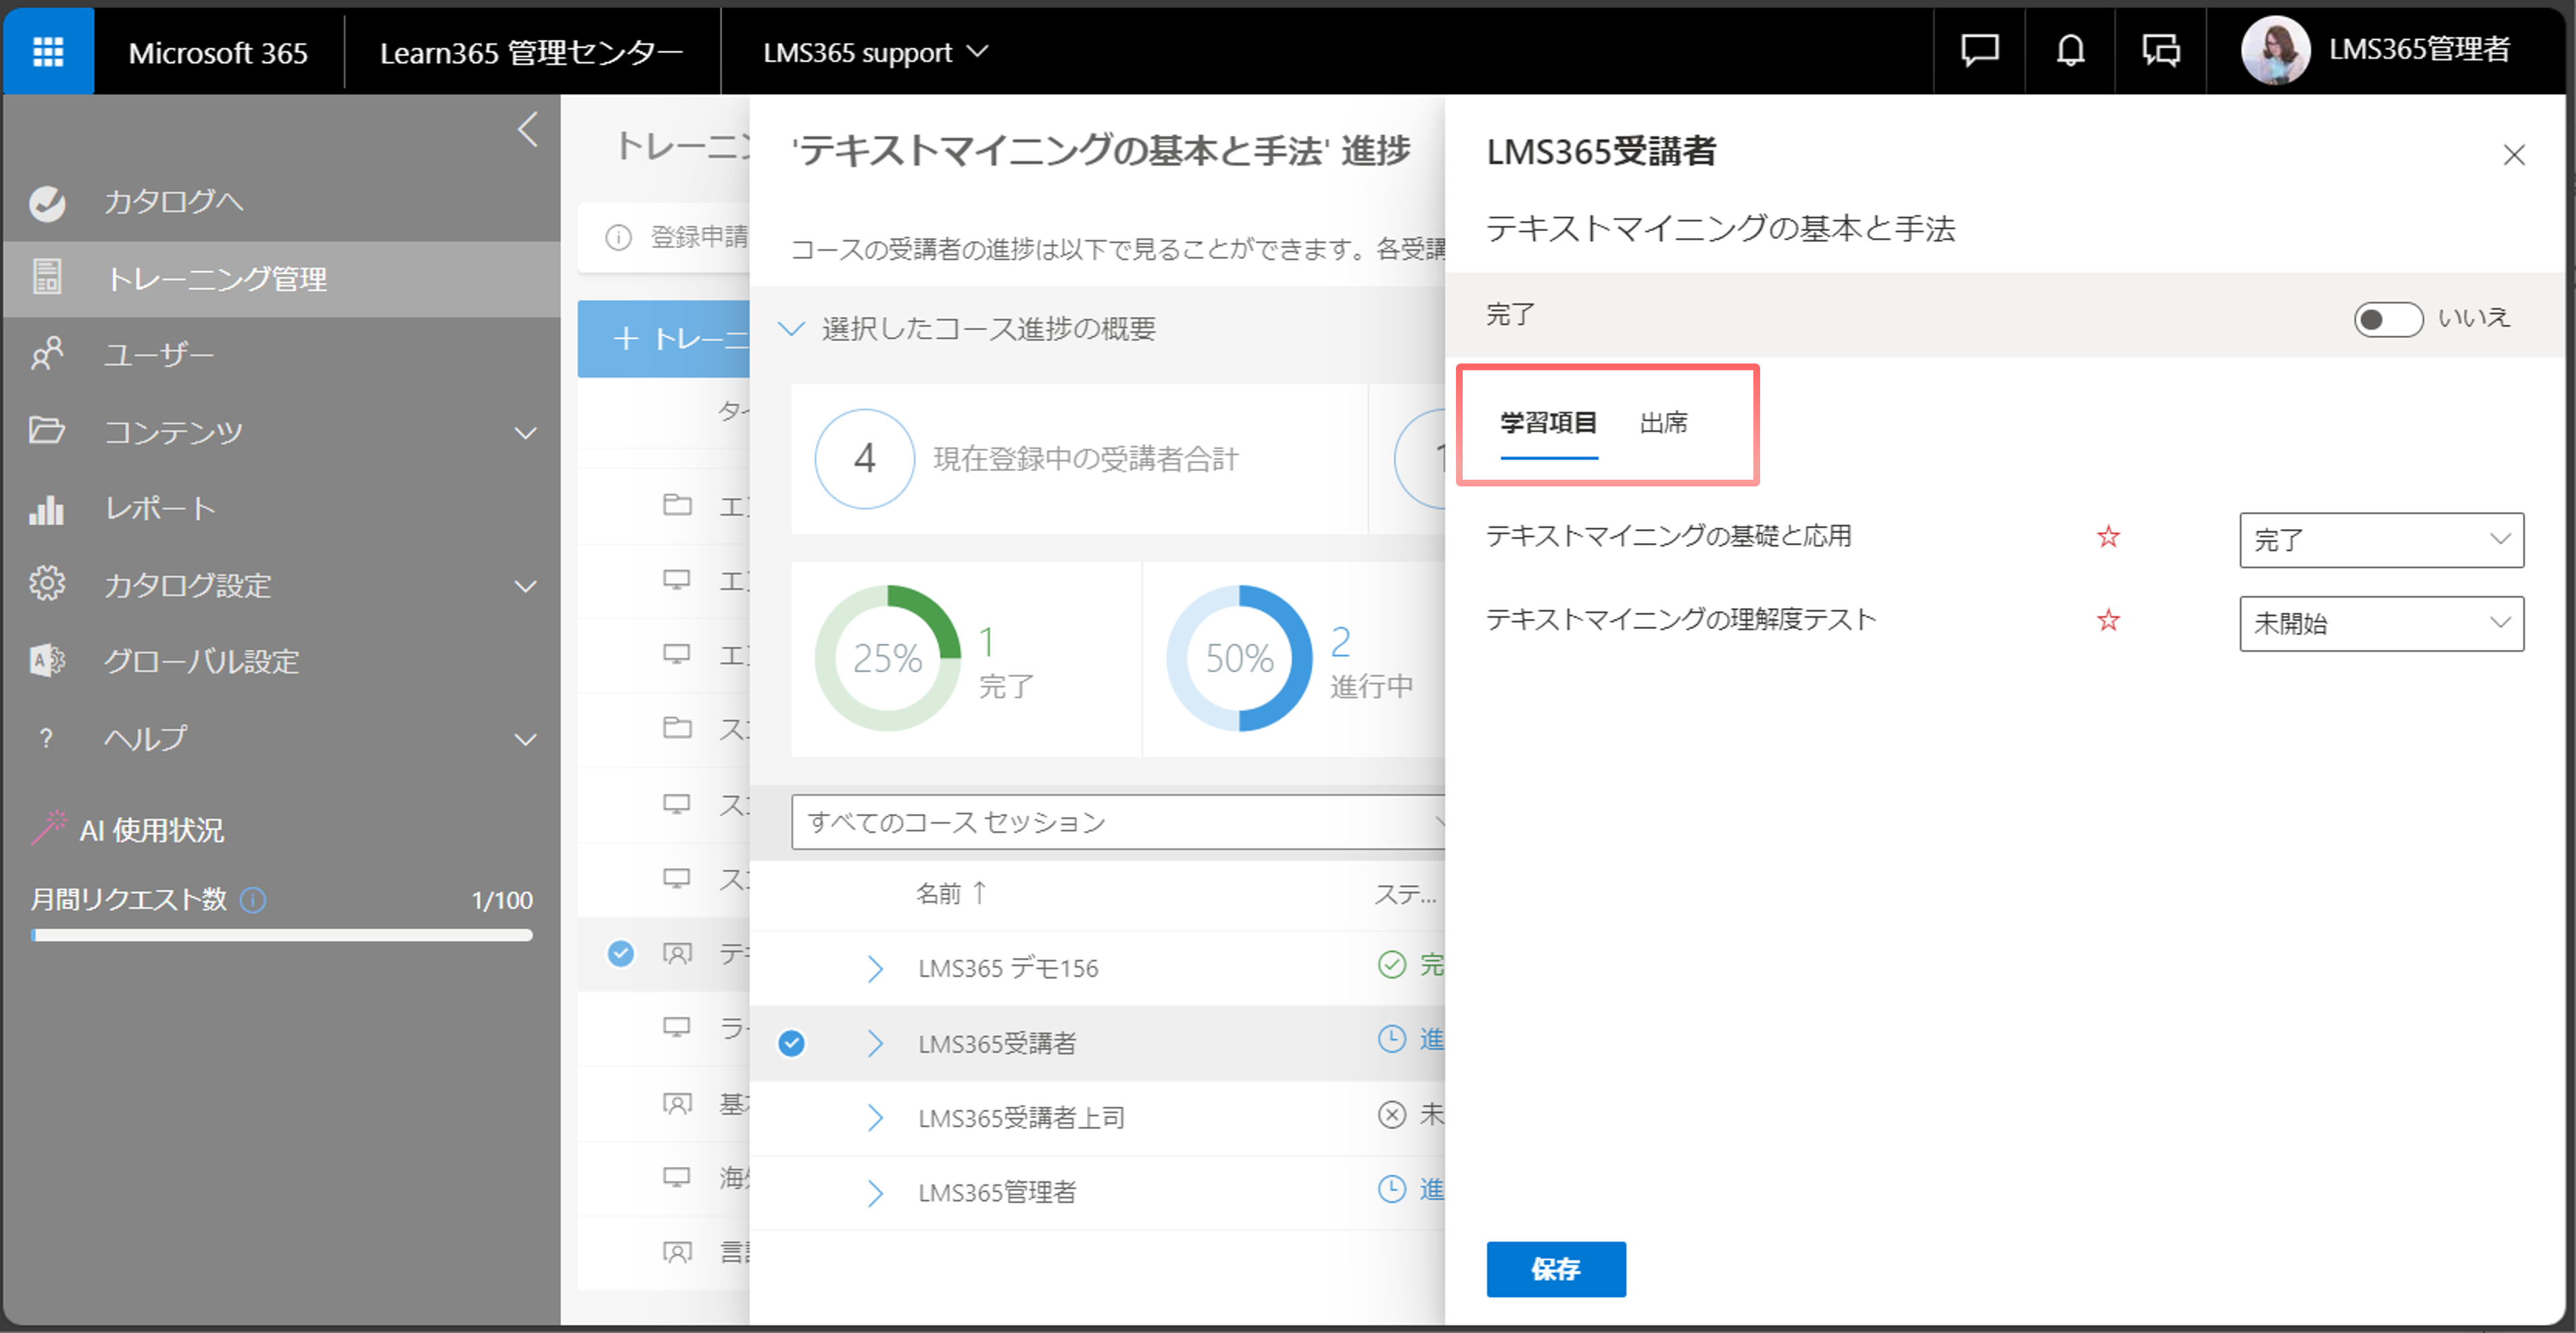Expand the LMS365受講者 row chevron
This screenshot has width=2576, height=1333.
[x=875, y=1043]
